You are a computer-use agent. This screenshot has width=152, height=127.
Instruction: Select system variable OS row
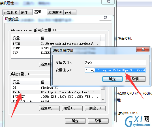56,88
